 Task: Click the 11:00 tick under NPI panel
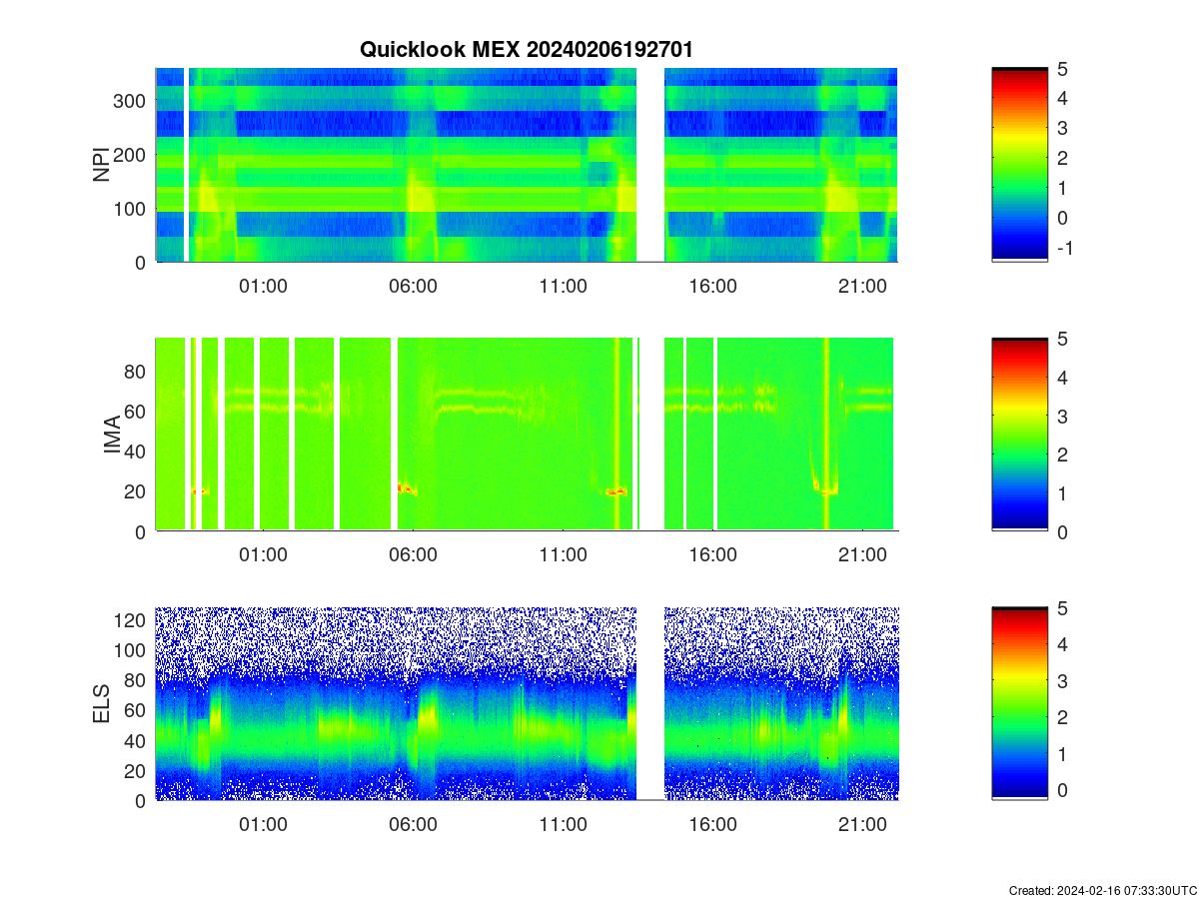(x=563, y=286)
